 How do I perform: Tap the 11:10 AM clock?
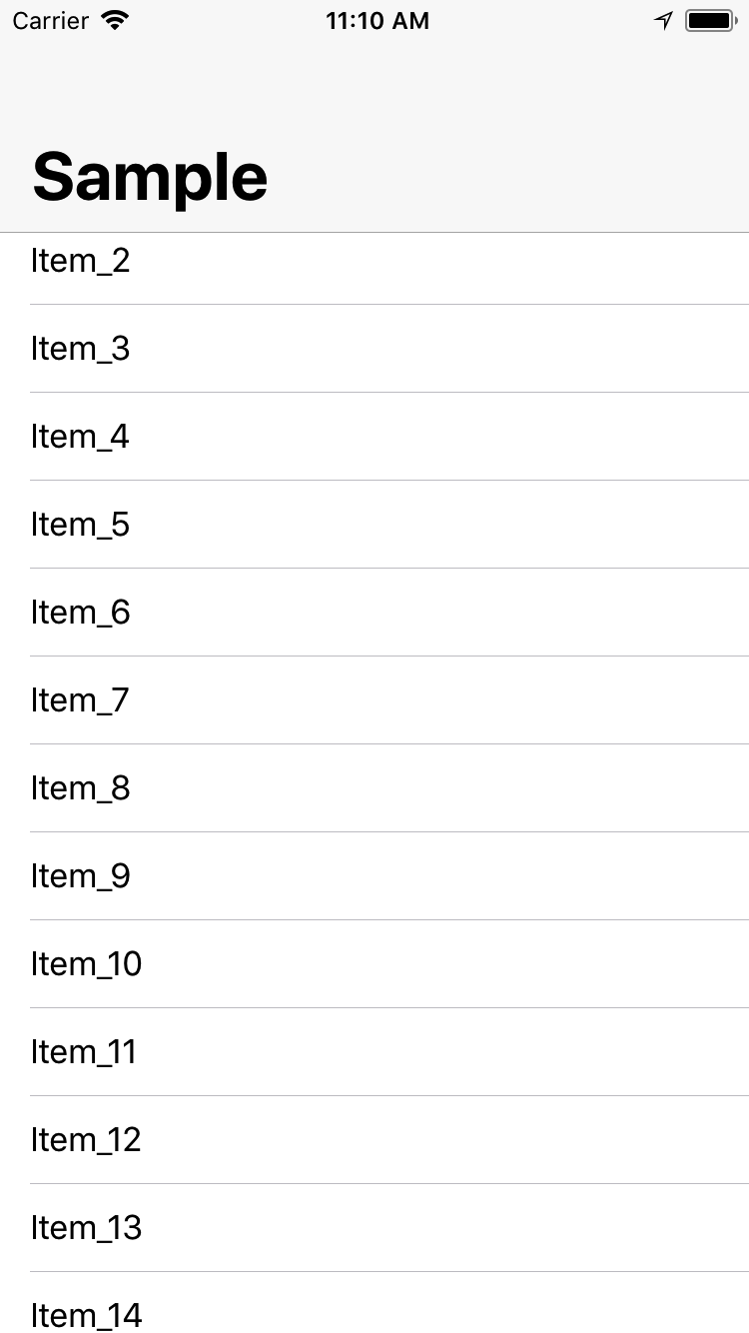coord(377,21)
